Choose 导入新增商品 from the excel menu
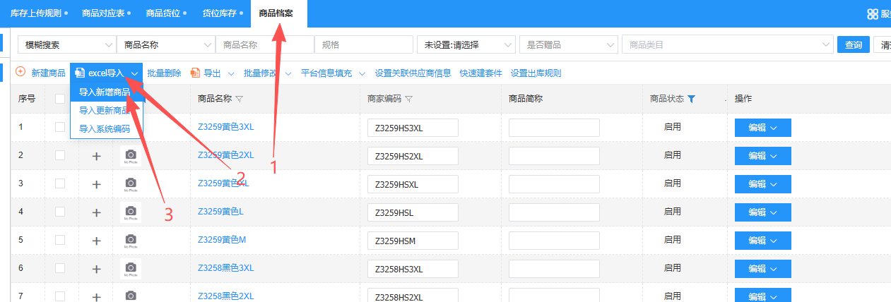The width and height of the screenshot is (891, 302). click(107, 92)
